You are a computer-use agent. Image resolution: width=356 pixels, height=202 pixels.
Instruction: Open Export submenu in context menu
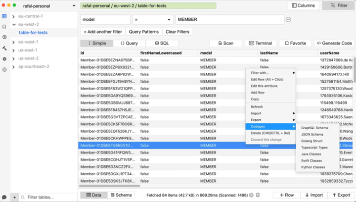[x=270, y=120]
